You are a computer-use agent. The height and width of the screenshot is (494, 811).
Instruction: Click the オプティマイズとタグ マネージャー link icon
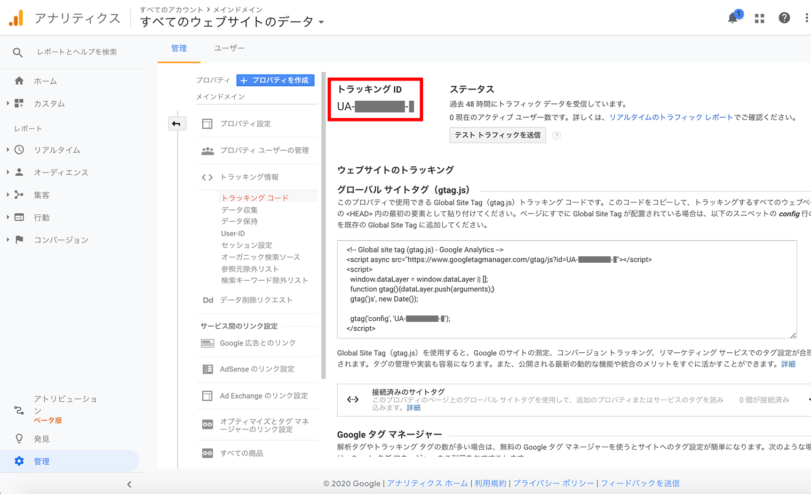click(207, 425)
